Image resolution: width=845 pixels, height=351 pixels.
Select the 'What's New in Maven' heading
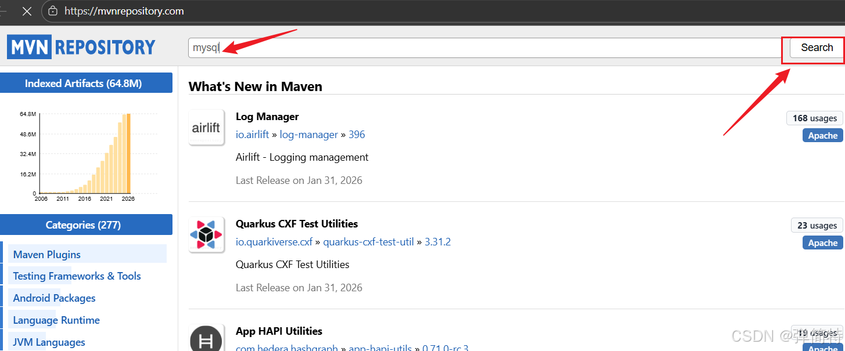[x=256, y=86]
